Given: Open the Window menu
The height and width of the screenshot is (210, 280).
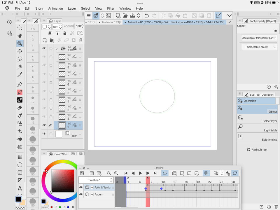Looking at the screenshot, I should [125, 8].
